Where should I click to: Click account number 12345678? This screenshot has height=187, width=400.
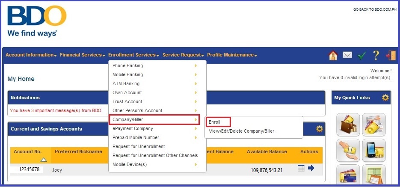pyautogui.click(x=29, y=169)
